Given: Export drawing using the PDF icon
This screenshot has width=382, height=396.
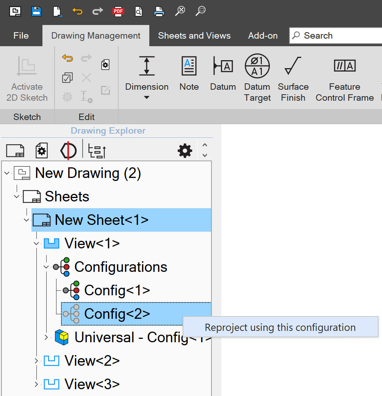Looking at the screenshot, I should (118, 11).
